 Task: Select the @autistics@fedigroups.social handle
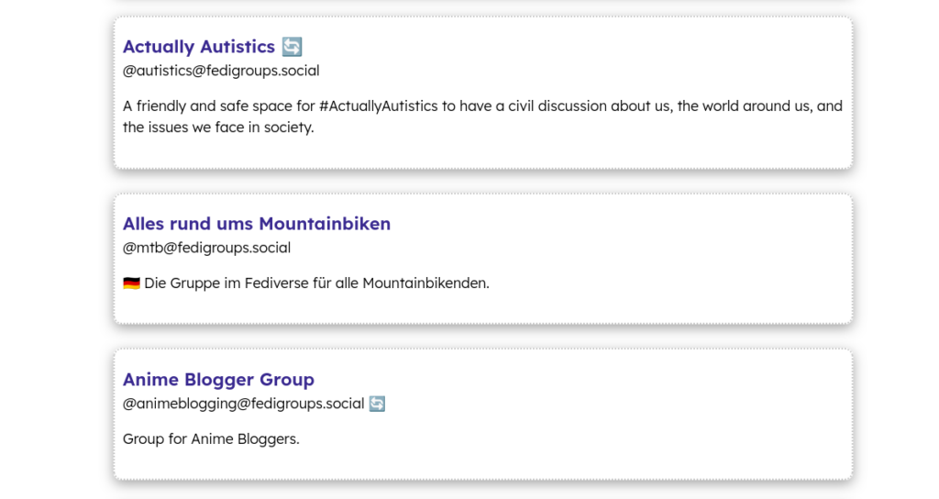point(221,71)
